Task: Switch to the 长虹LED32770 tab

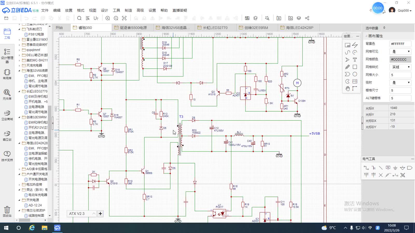Action: pyautogui.click(x=215, y=27)
